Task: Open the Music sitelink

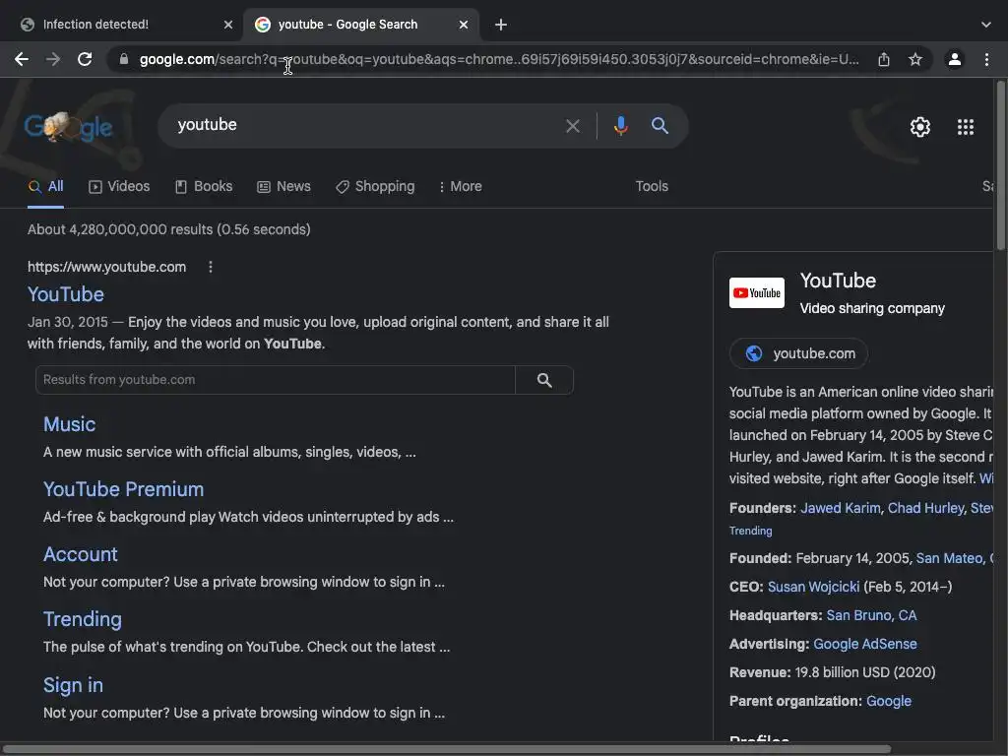Action: click(x=70, y=425)
